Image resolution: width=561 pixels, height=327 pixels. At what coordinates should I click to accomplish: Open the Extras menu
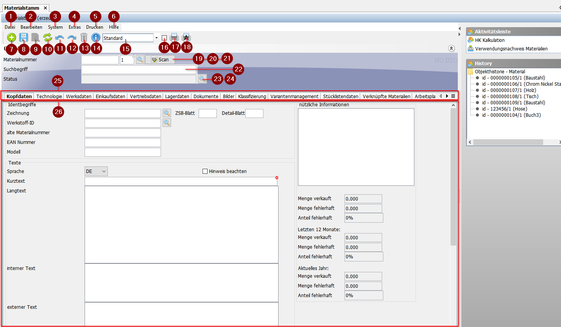click(74, 27)
